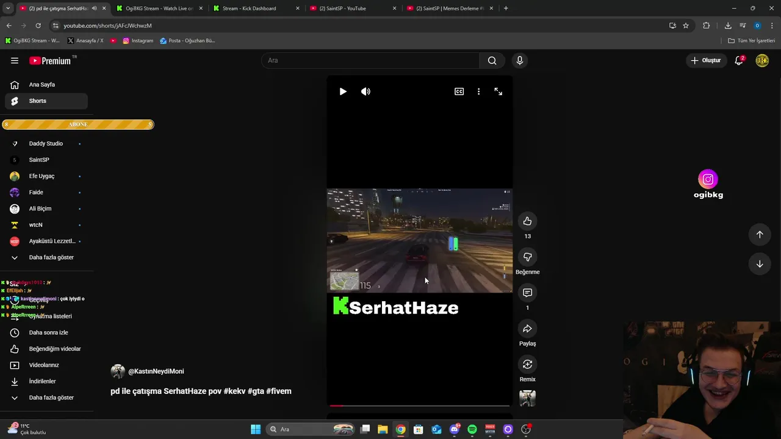Open Chrome downloads icon
Viewport: 781px width, 439px height.
pyautogui.click(x=728, y=26)
